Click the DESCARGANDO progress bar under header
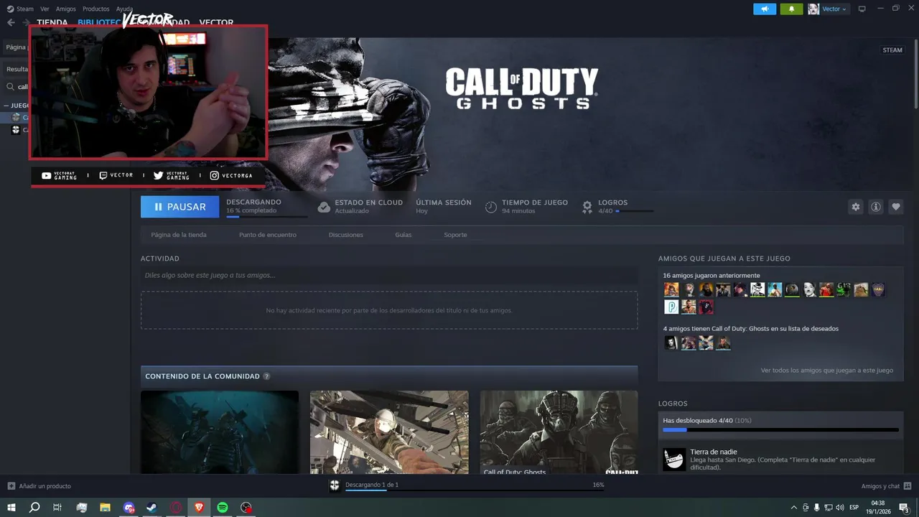This screenshot has height=517, width=919. 266,216
